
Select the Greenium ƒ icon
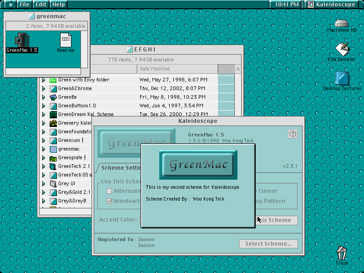[53, 141]
